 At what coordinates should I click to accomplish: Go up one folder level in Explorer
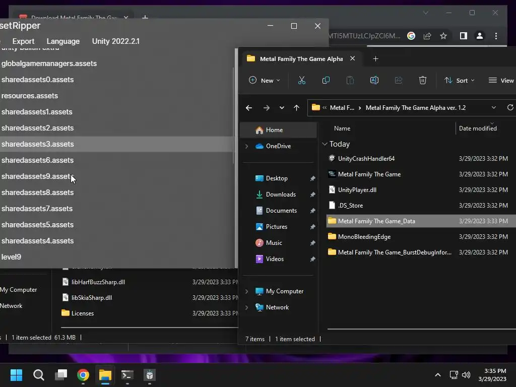[x=296, y=108]
